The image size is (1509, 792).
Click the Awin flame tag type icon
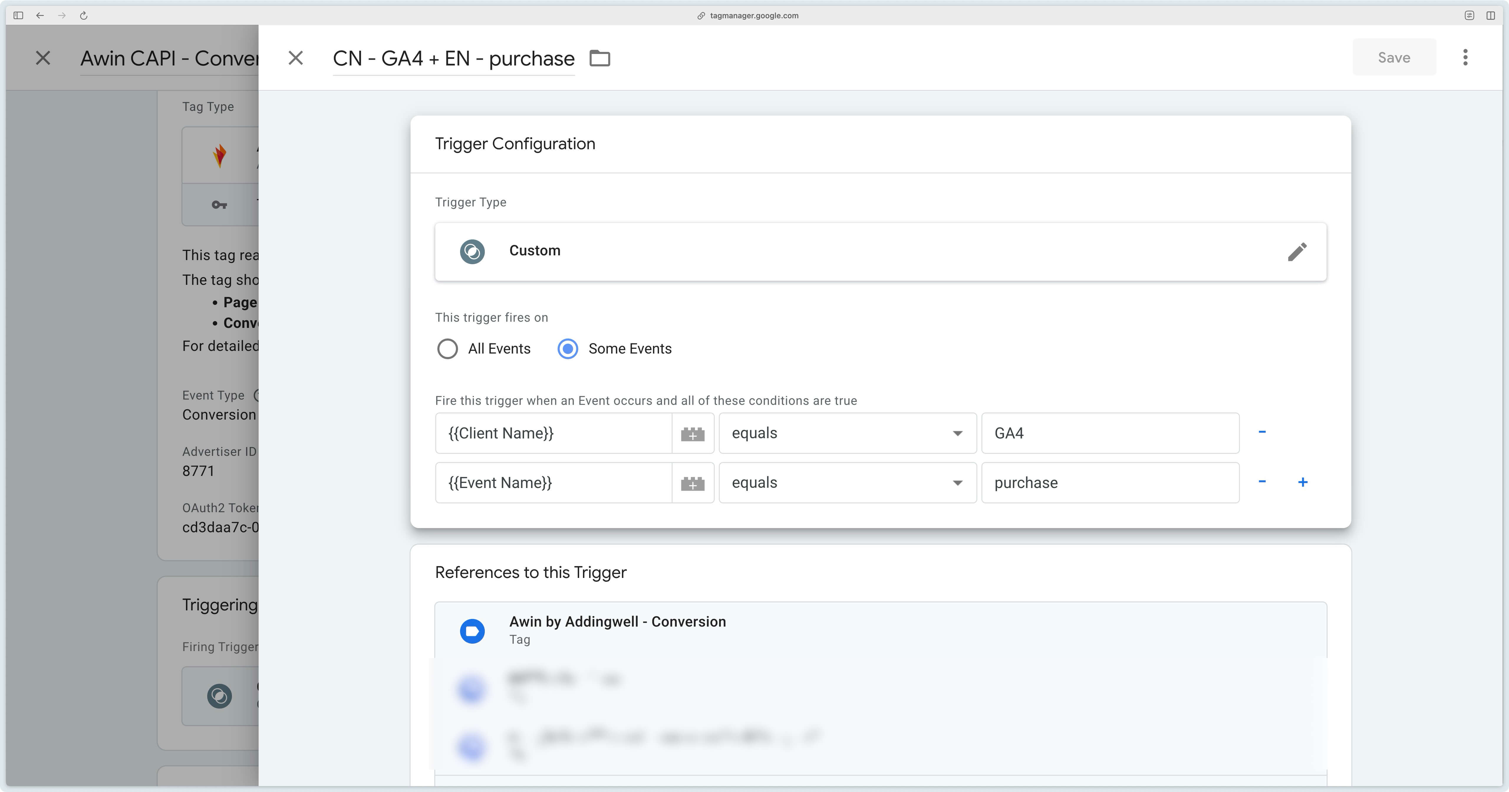point(220,156)
